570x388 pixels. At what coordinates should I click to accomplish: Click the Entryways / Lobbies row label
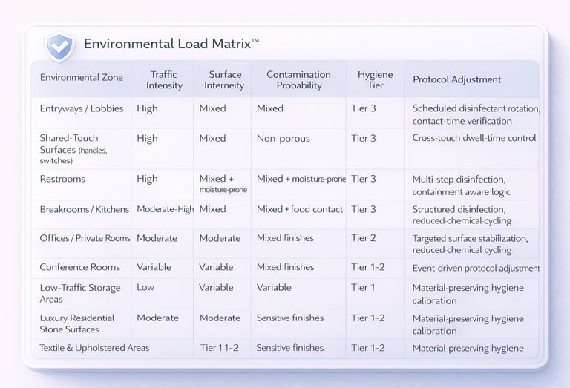pos(82,108)
